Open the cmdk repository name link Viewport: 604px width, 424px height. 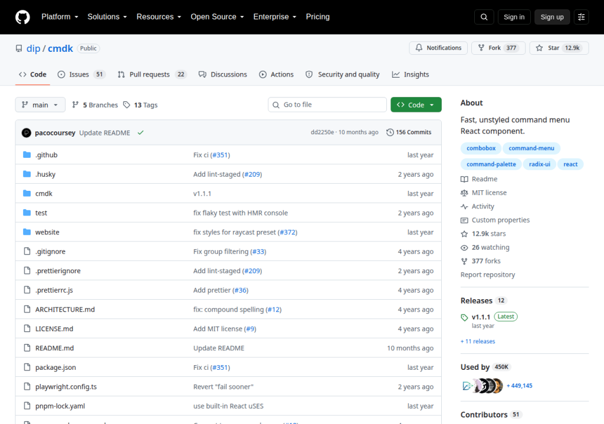coord(61,48)
